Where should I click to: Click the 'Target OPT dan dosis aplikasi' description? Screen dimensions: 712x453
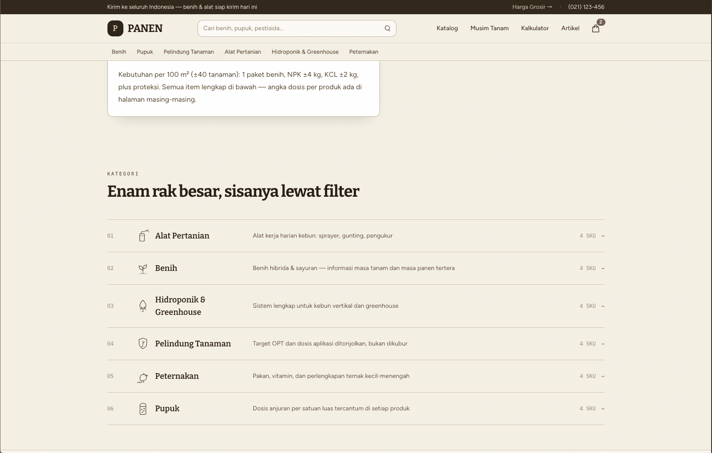(x=330, y=344)
